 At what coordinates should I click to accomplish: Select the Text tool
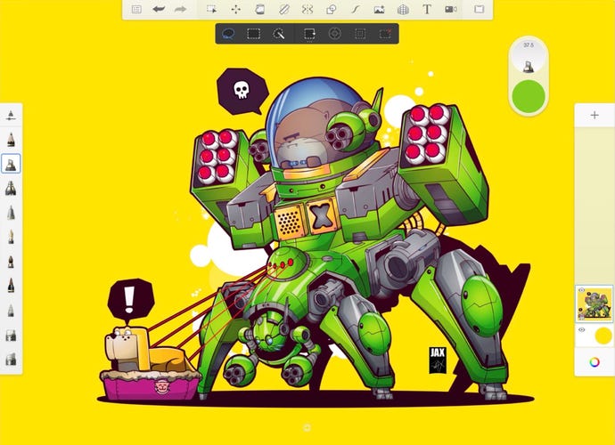[x=427, y=9]
